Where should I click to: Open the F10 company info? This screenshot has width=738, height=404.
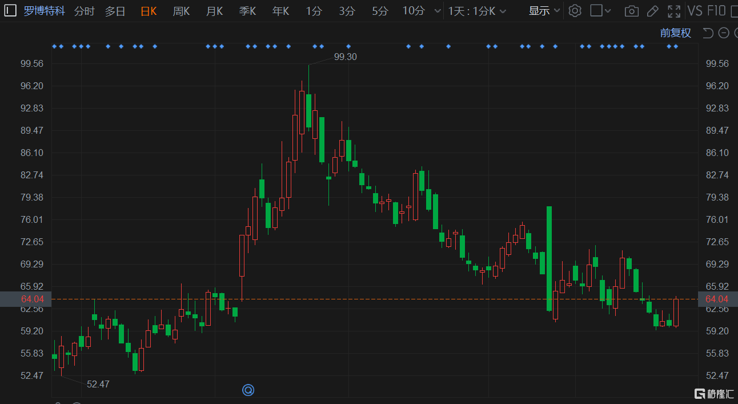point(716,11)
